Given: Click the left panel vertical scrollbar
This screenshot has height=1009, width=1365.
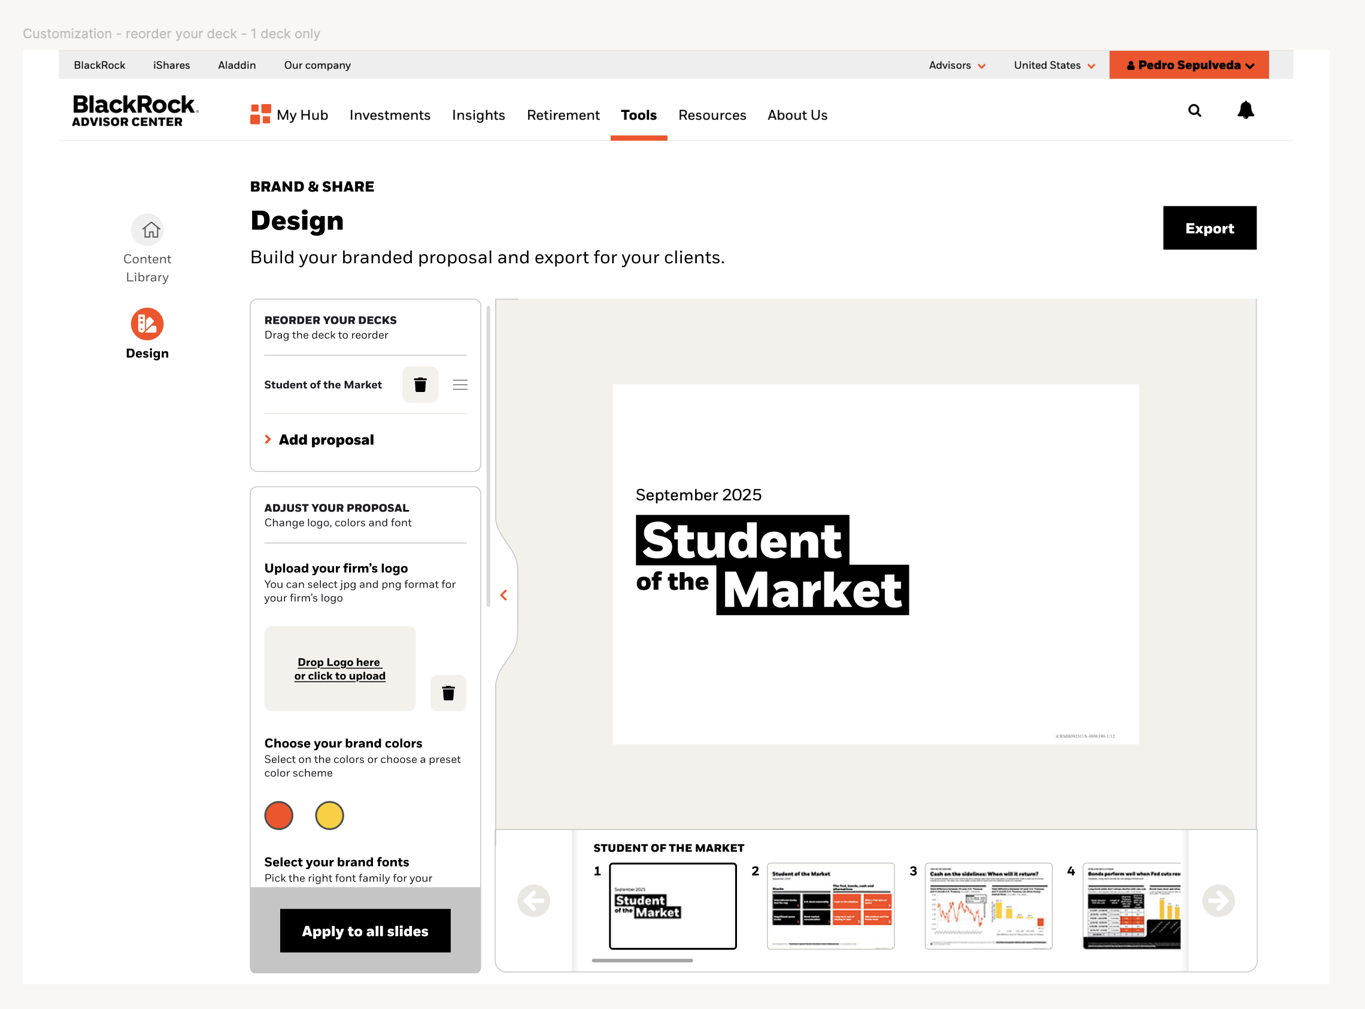Looking at the screenshot, I should point(488,455).
